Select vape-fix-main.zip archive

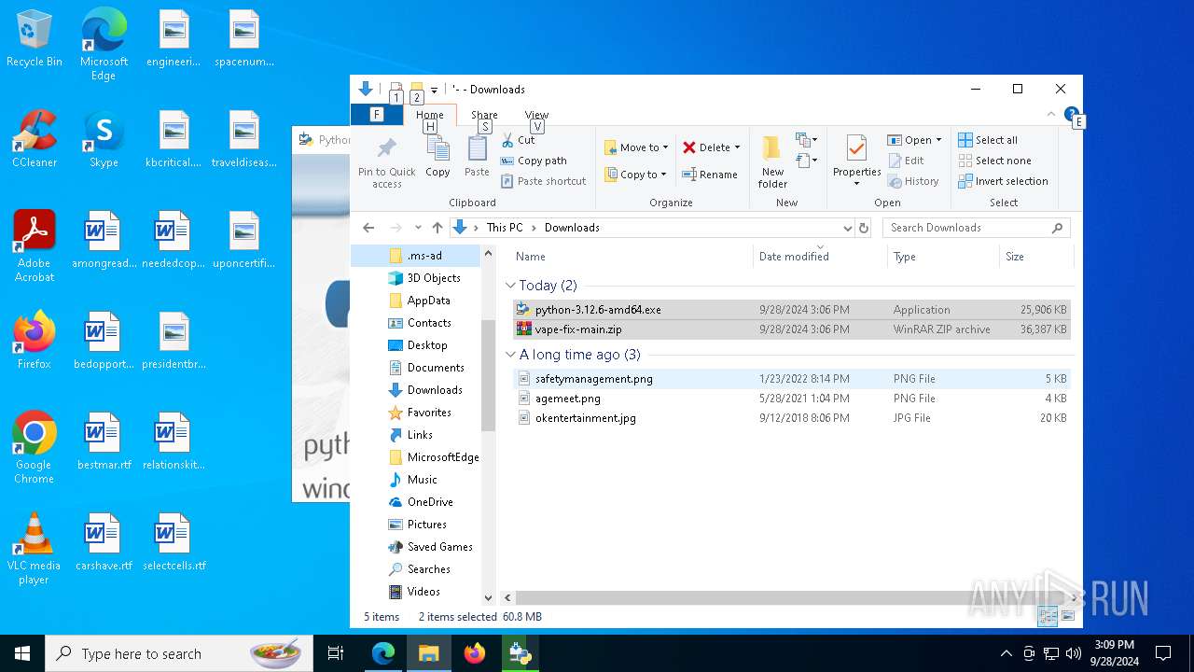tap(792, 329)
